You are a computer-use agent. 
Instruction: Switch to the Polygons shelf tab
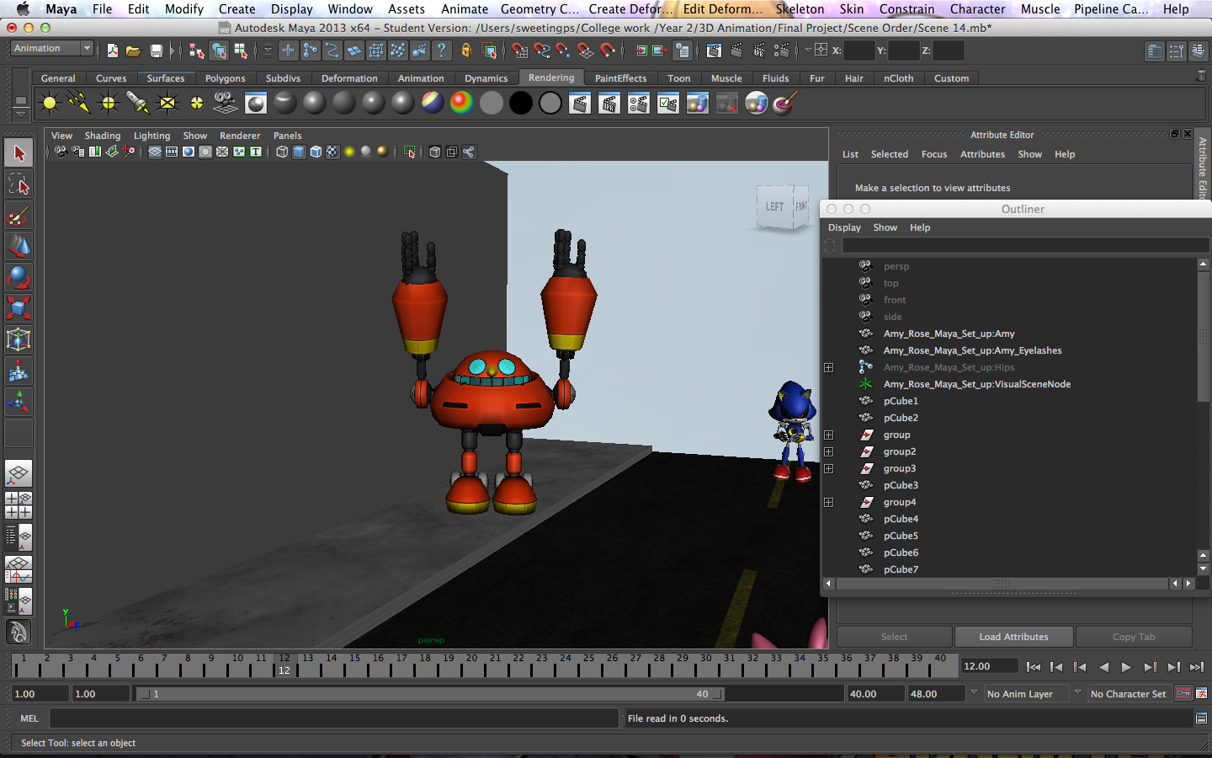pos(226,78)
